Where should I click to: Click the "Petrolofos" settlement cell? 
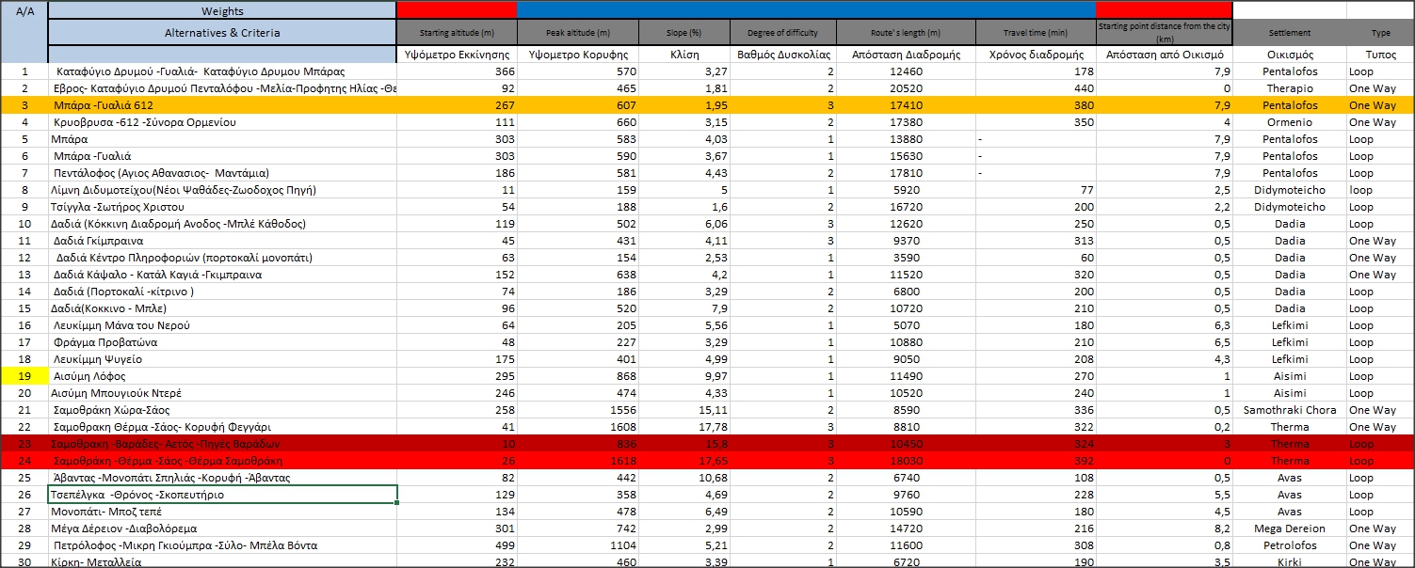(1289, 545)
